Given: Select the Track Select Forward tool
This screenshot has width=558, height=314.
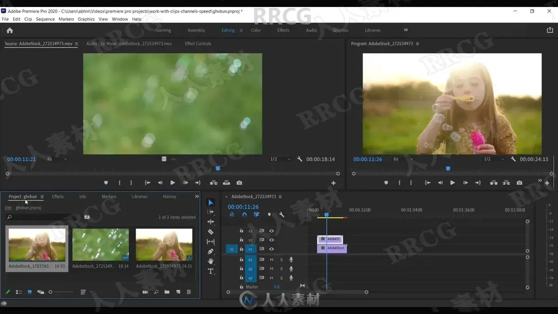Looking at the screenshot, I should click(211, 212).
